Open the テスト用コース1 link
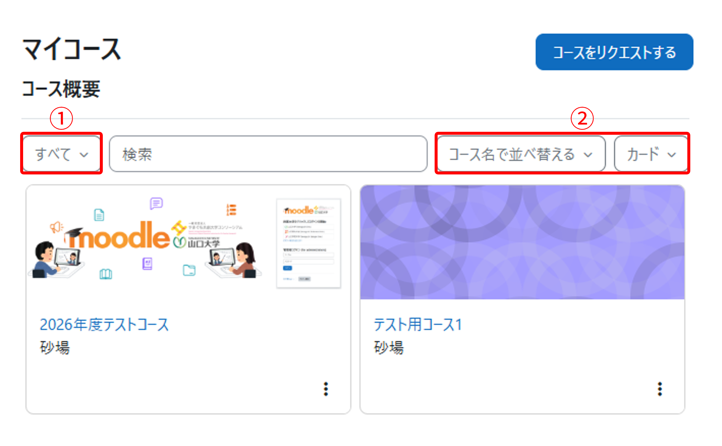 tap(418, 324)
